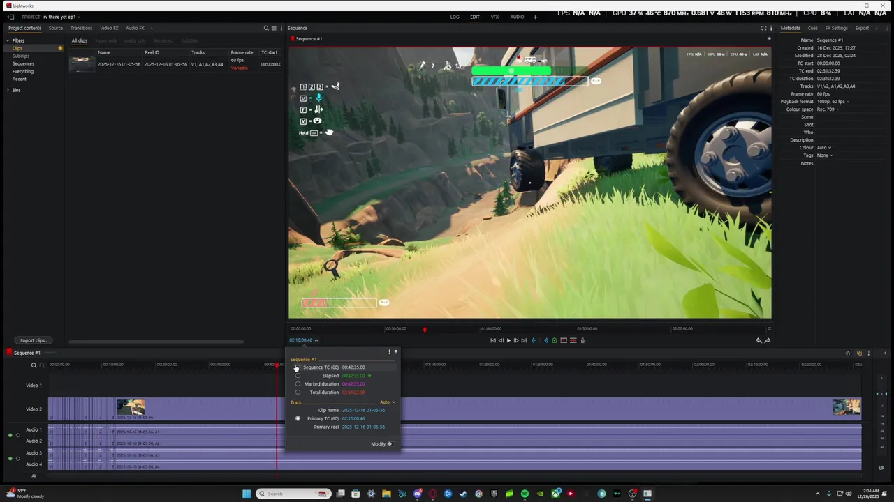The height and width of the screenshot is (502, 894).
Task: Expand the Bins tree section
Action: (8, 90)
